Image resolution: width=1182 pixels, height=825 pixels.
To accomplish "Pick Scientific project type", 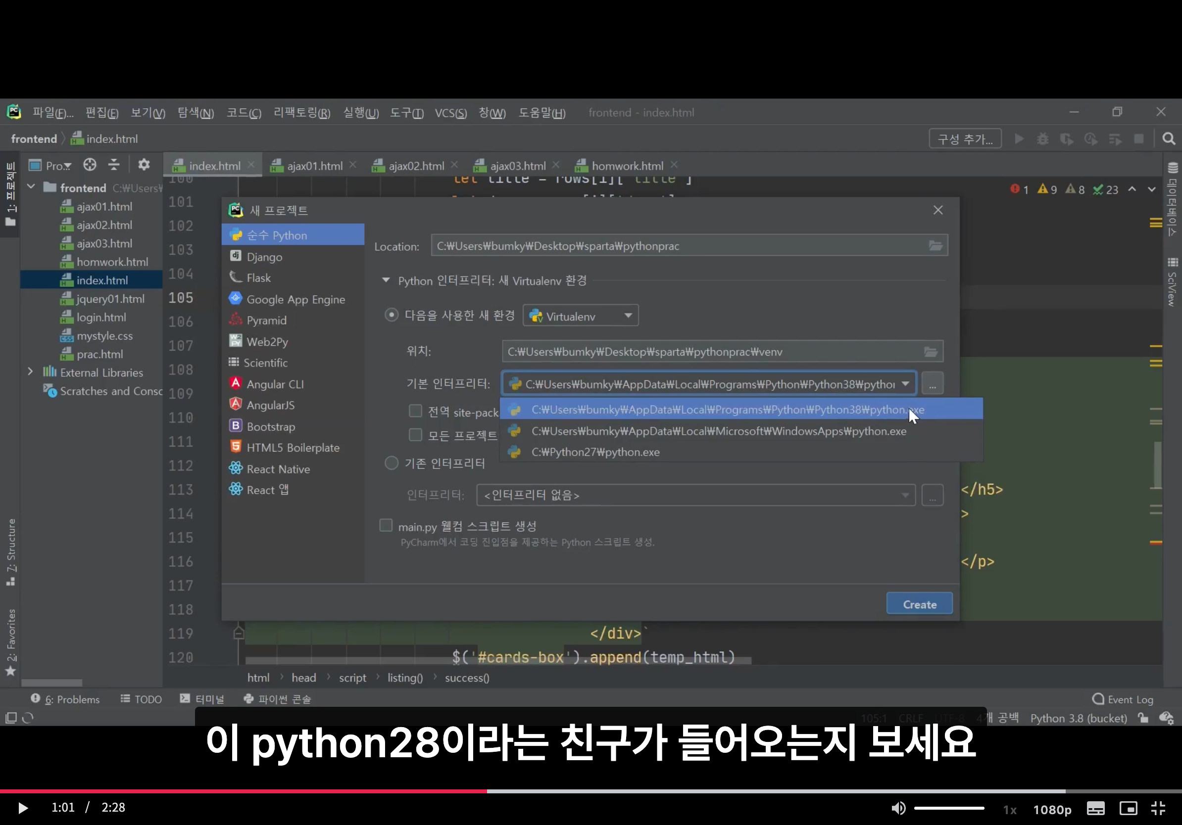I will [293, 363].
